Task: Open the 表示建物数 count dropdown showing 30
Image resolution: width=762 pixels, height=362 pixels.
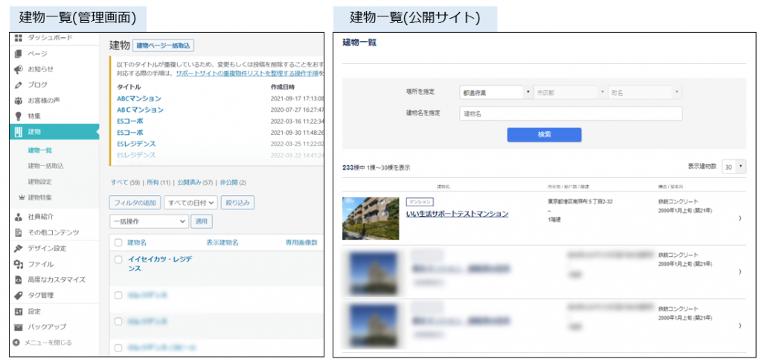Action: point(734,167)
